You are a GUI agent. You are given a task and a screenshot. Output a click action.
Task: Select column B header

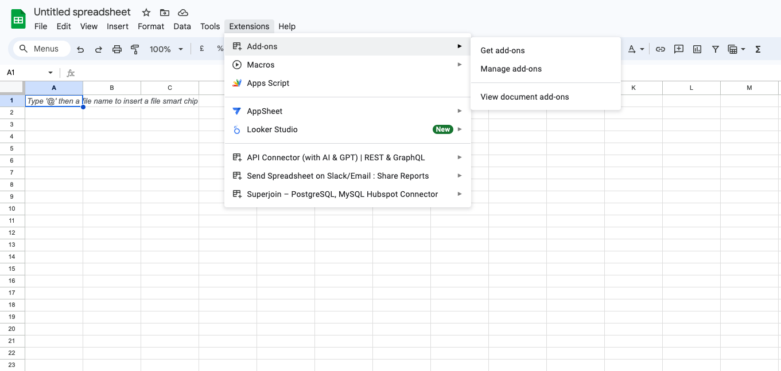(x=112, y=88)
